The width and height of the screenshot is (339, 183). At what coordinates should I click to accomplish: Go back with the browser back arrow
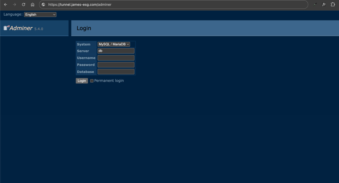[6, 5]
